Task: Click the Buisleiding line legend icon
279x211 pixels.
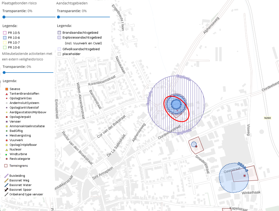Action: [6, 176]
